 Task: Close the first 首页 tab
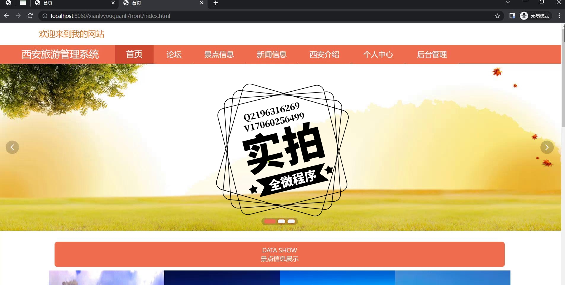click(x=113, y=3)
